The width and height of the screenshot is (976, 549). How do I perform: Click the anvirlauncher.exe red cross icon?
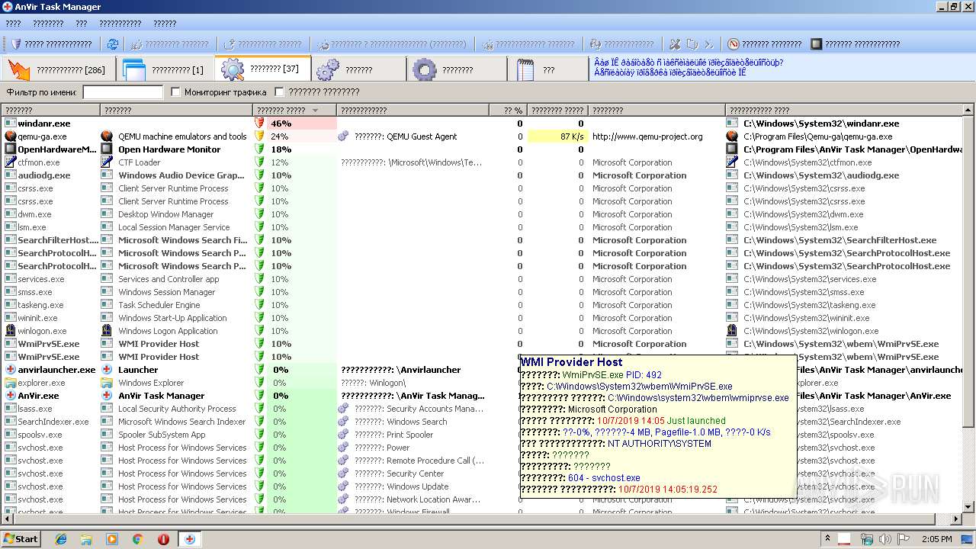pyautogui.click(x=11, y=370)
